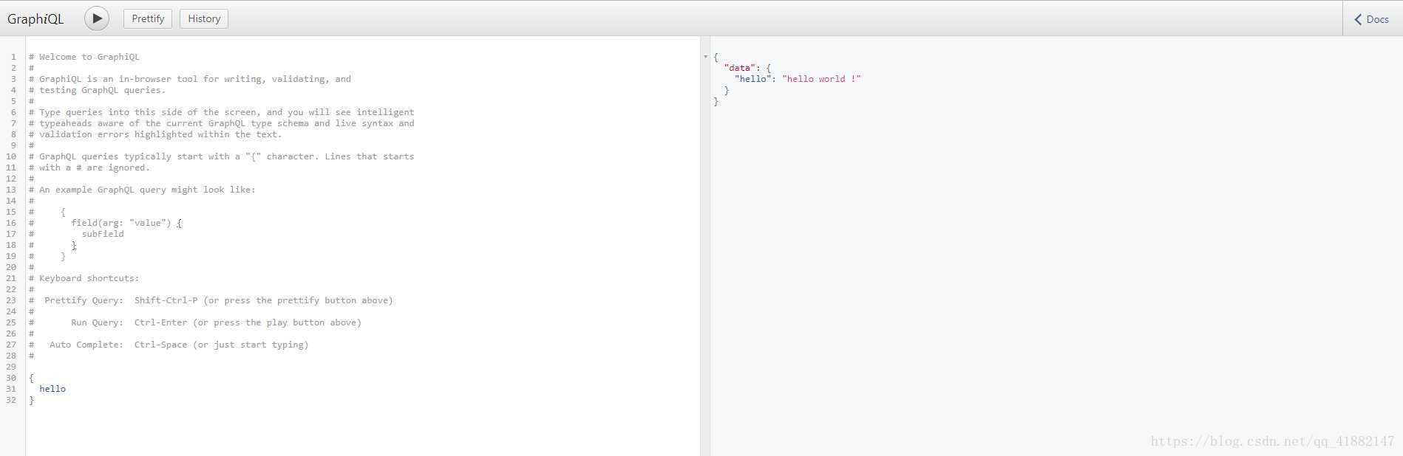Click the Prettify Query shortcut comment line

click(211, 300)
